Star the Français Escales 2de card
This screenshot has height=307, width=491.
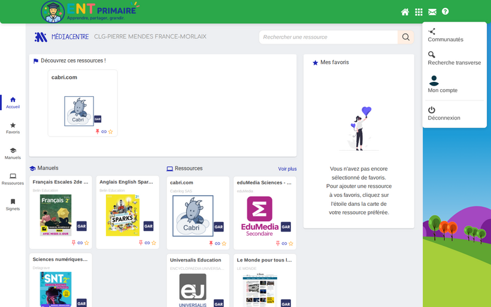(x=87, y=243)
